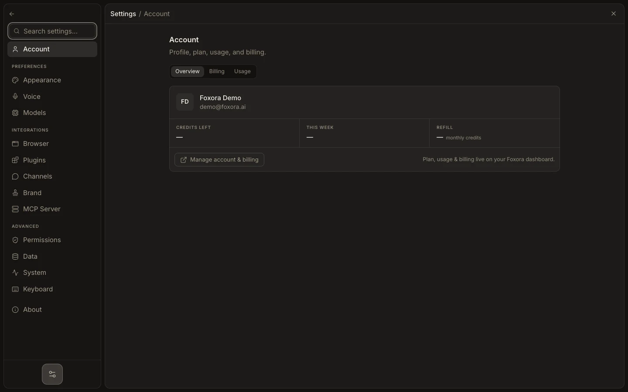Click the Preferences section header
The image size is (628, 392).
[29, 67]
